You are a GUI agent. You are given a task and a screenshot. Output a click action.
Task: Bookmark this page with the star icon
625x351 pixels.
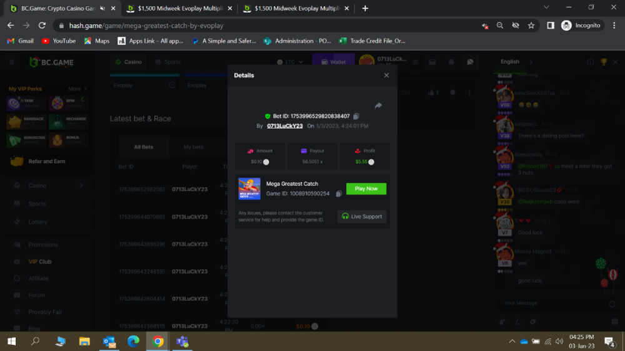click(531, 26)
